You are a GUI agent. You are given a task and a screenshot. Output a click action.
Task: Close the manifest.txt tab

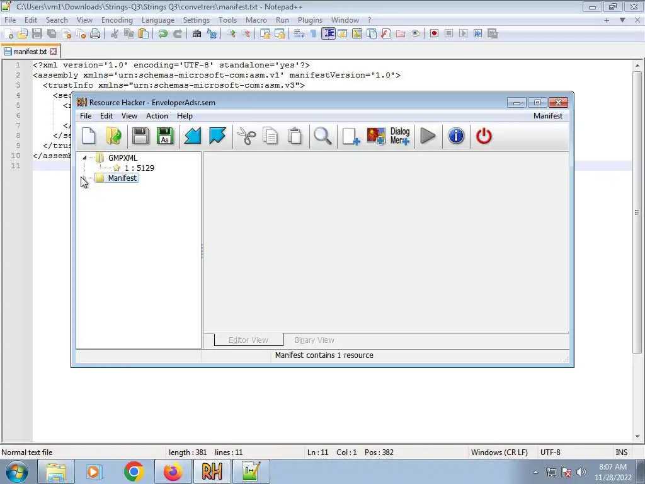click(x=53, y=52)
